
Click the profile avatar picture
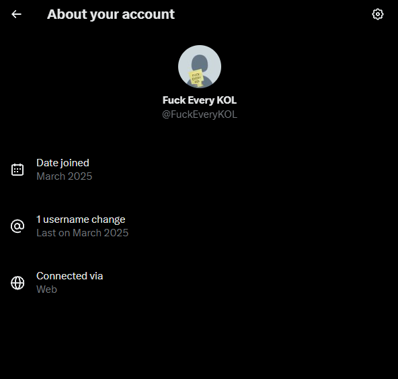click(x=200, y=67)
